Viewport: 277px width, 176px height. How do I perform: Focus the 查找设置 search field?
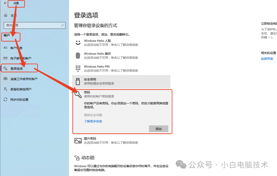click(34, 25)
